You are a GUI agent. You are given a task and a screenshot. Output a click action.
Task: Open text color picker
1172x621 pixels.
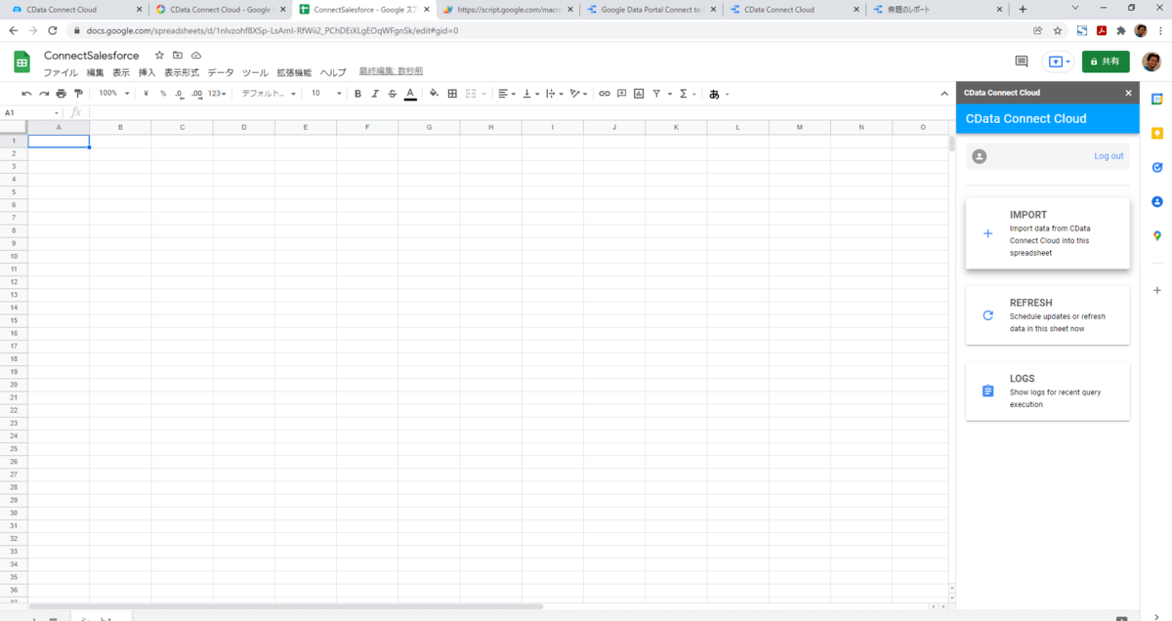[410, 94]
